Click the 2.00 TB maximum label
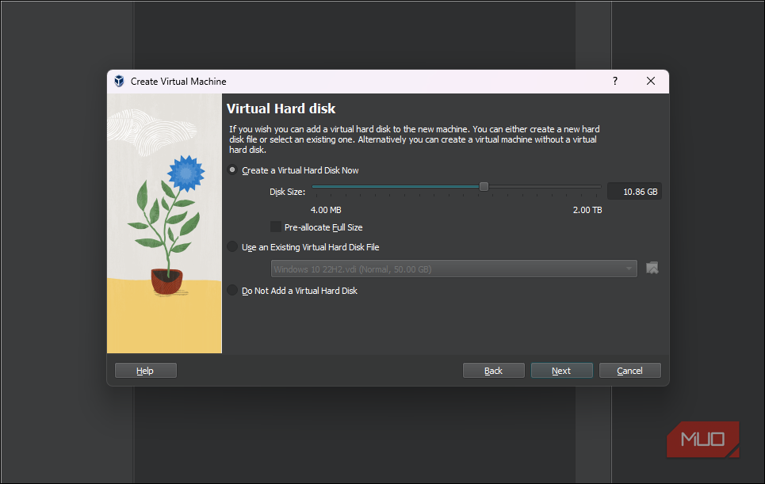The height and width of the screenshot is (484, 765). (x=587, y=210)
